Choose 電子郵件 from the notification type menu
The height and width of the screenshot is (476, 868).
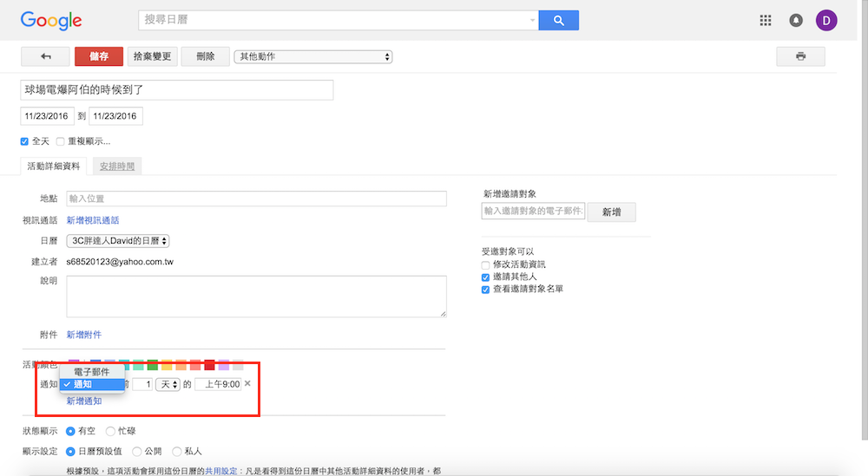[x=91, y=371]
